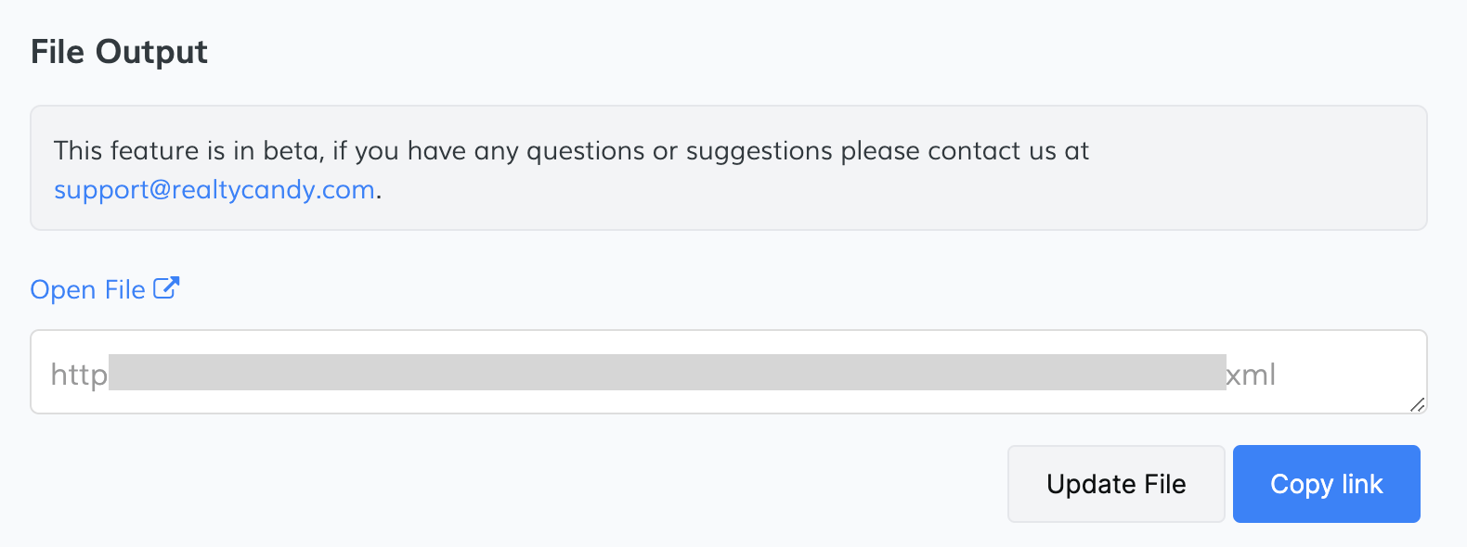Click 'realtycandy.com' part of the support email

pyautogui.click(x=273, y=189)
